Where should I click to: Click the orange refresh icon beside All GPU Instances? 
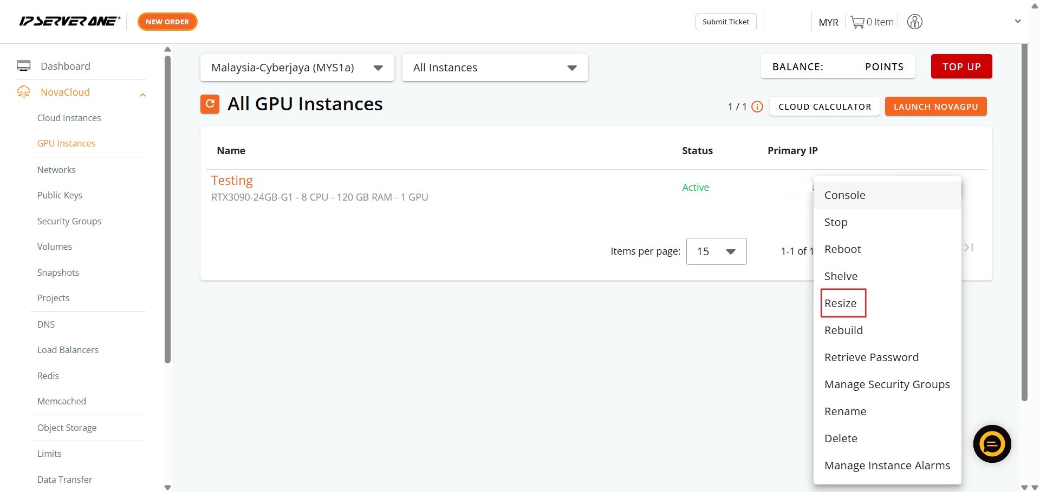[x=210, y=104]
